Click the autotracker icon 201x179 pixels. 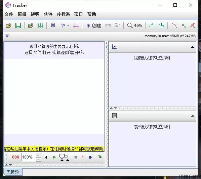click(x=117, y=25)
